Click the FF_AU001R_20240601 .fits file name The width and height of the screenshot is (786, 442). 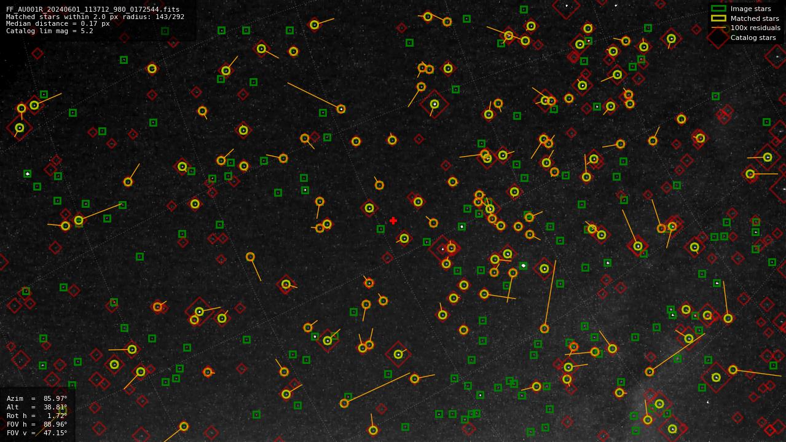(93, 10)
